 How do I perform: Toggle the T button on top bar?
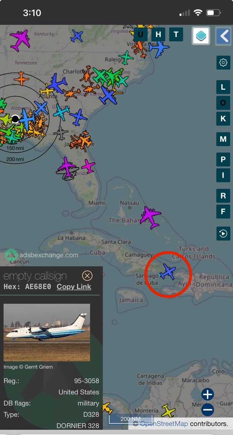176,34
